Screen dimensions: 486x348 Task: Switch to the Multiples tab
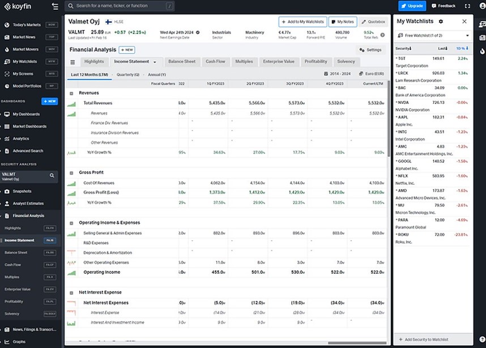(244, 62)
